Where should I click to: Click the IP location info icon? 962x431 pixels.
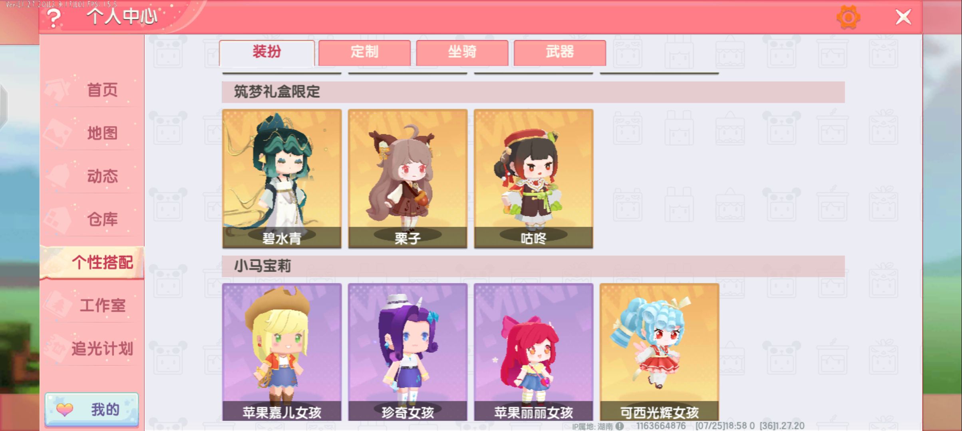coord(619,426)
